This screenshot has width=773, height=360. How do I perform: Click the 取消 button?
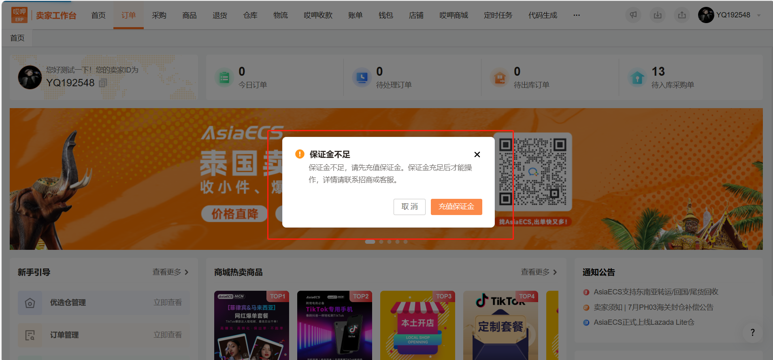409,207
